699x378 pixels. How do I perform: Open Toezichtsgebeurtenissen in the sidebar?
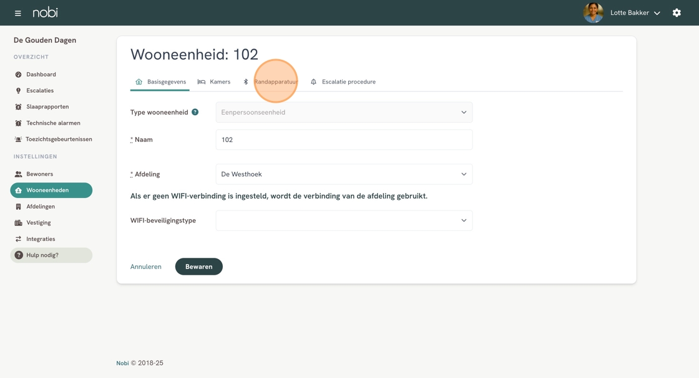tap(59, 139)
